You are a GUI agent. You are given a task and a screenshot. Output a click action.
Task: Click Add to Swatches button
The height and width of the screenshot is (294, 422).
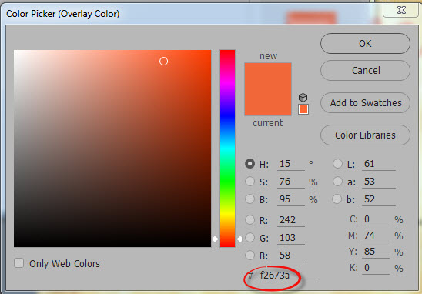pos(365,103)
